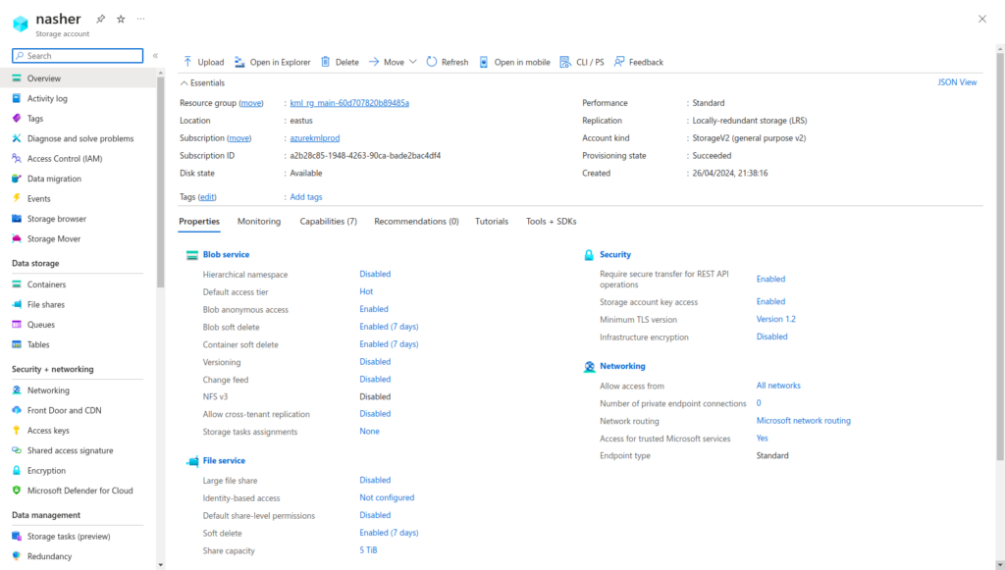Click Add tags link
The height and width of the screenshot is (570, 1005).
click(305, 197)
